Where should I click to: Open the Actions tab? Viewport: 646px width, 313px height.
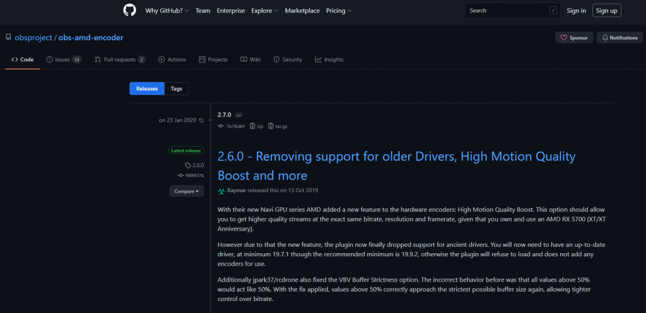tap(172, 60)
